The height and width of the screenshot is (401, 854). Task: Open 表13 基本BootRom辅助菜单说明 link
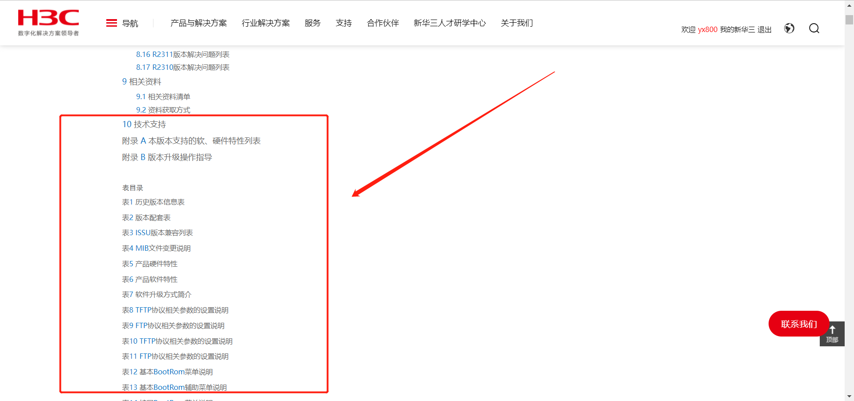point(174,387)
